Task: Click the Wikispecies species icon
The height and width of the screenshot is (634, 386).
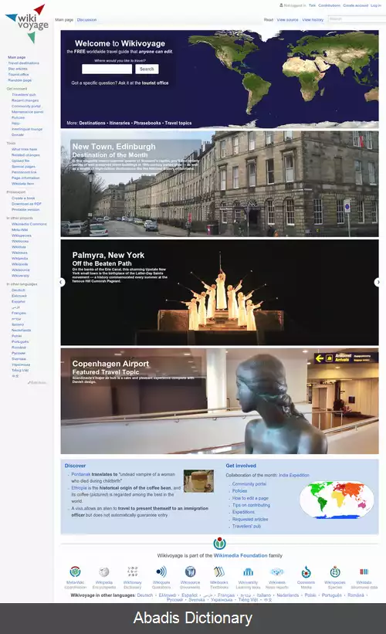Action: pos(335,571)
